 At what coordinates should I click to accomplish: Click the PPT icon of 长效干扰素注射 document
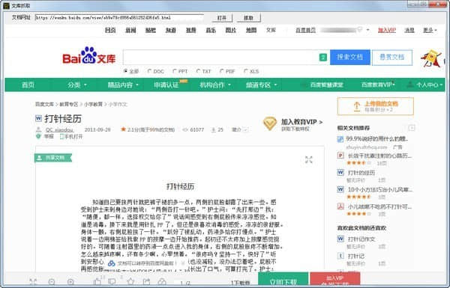(x=340, y=156)
